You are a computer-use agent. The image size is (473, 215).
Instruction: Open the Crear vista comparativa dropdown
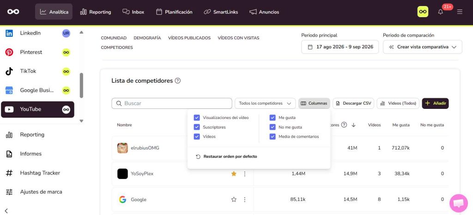[423, 47]
